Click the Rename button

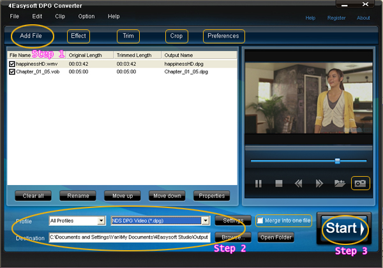[x=78, y=196]
